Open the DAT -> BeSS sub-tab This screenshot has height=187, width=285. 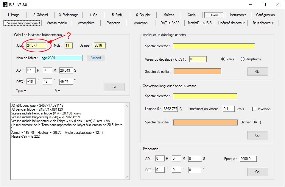point(170,23)
